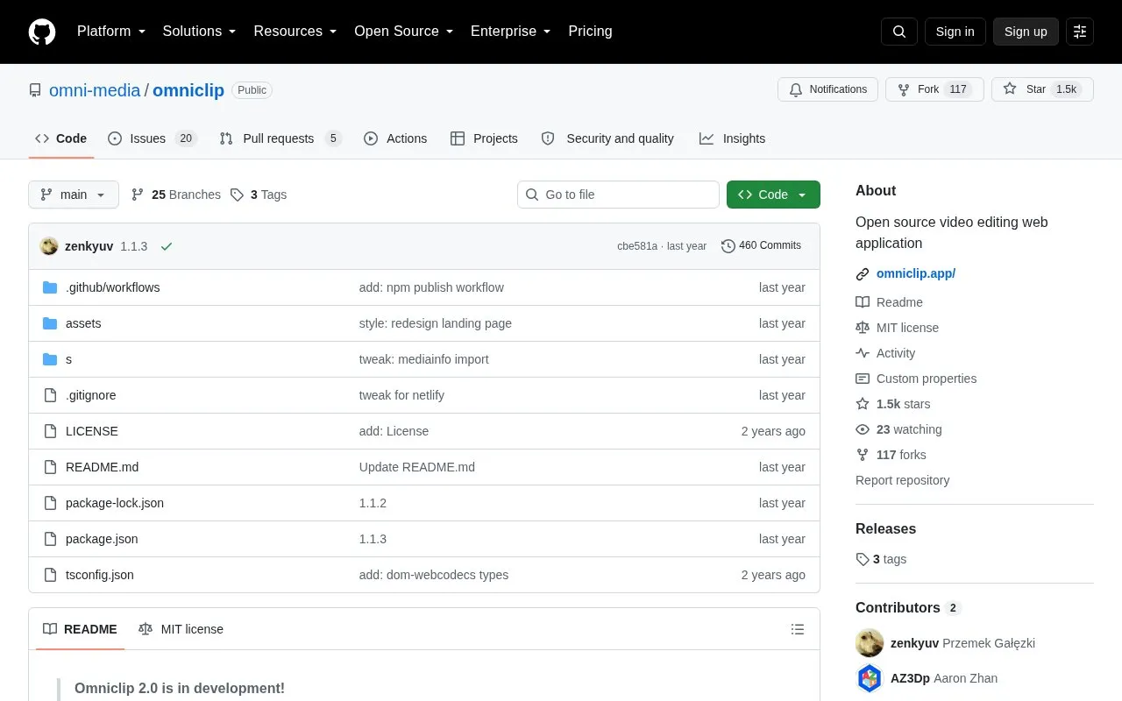This screenshot has height=701, width=1122.
Task: Select the README tab
Action: tap(80, 629)
